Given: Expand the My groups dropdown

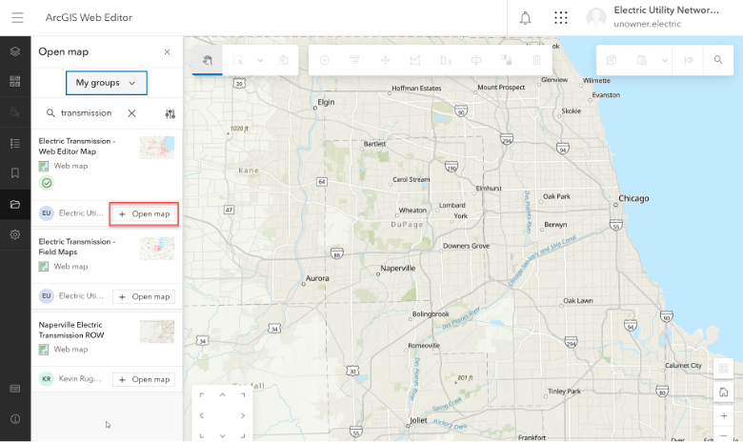Looking at the screenshot, I should 106,83.
